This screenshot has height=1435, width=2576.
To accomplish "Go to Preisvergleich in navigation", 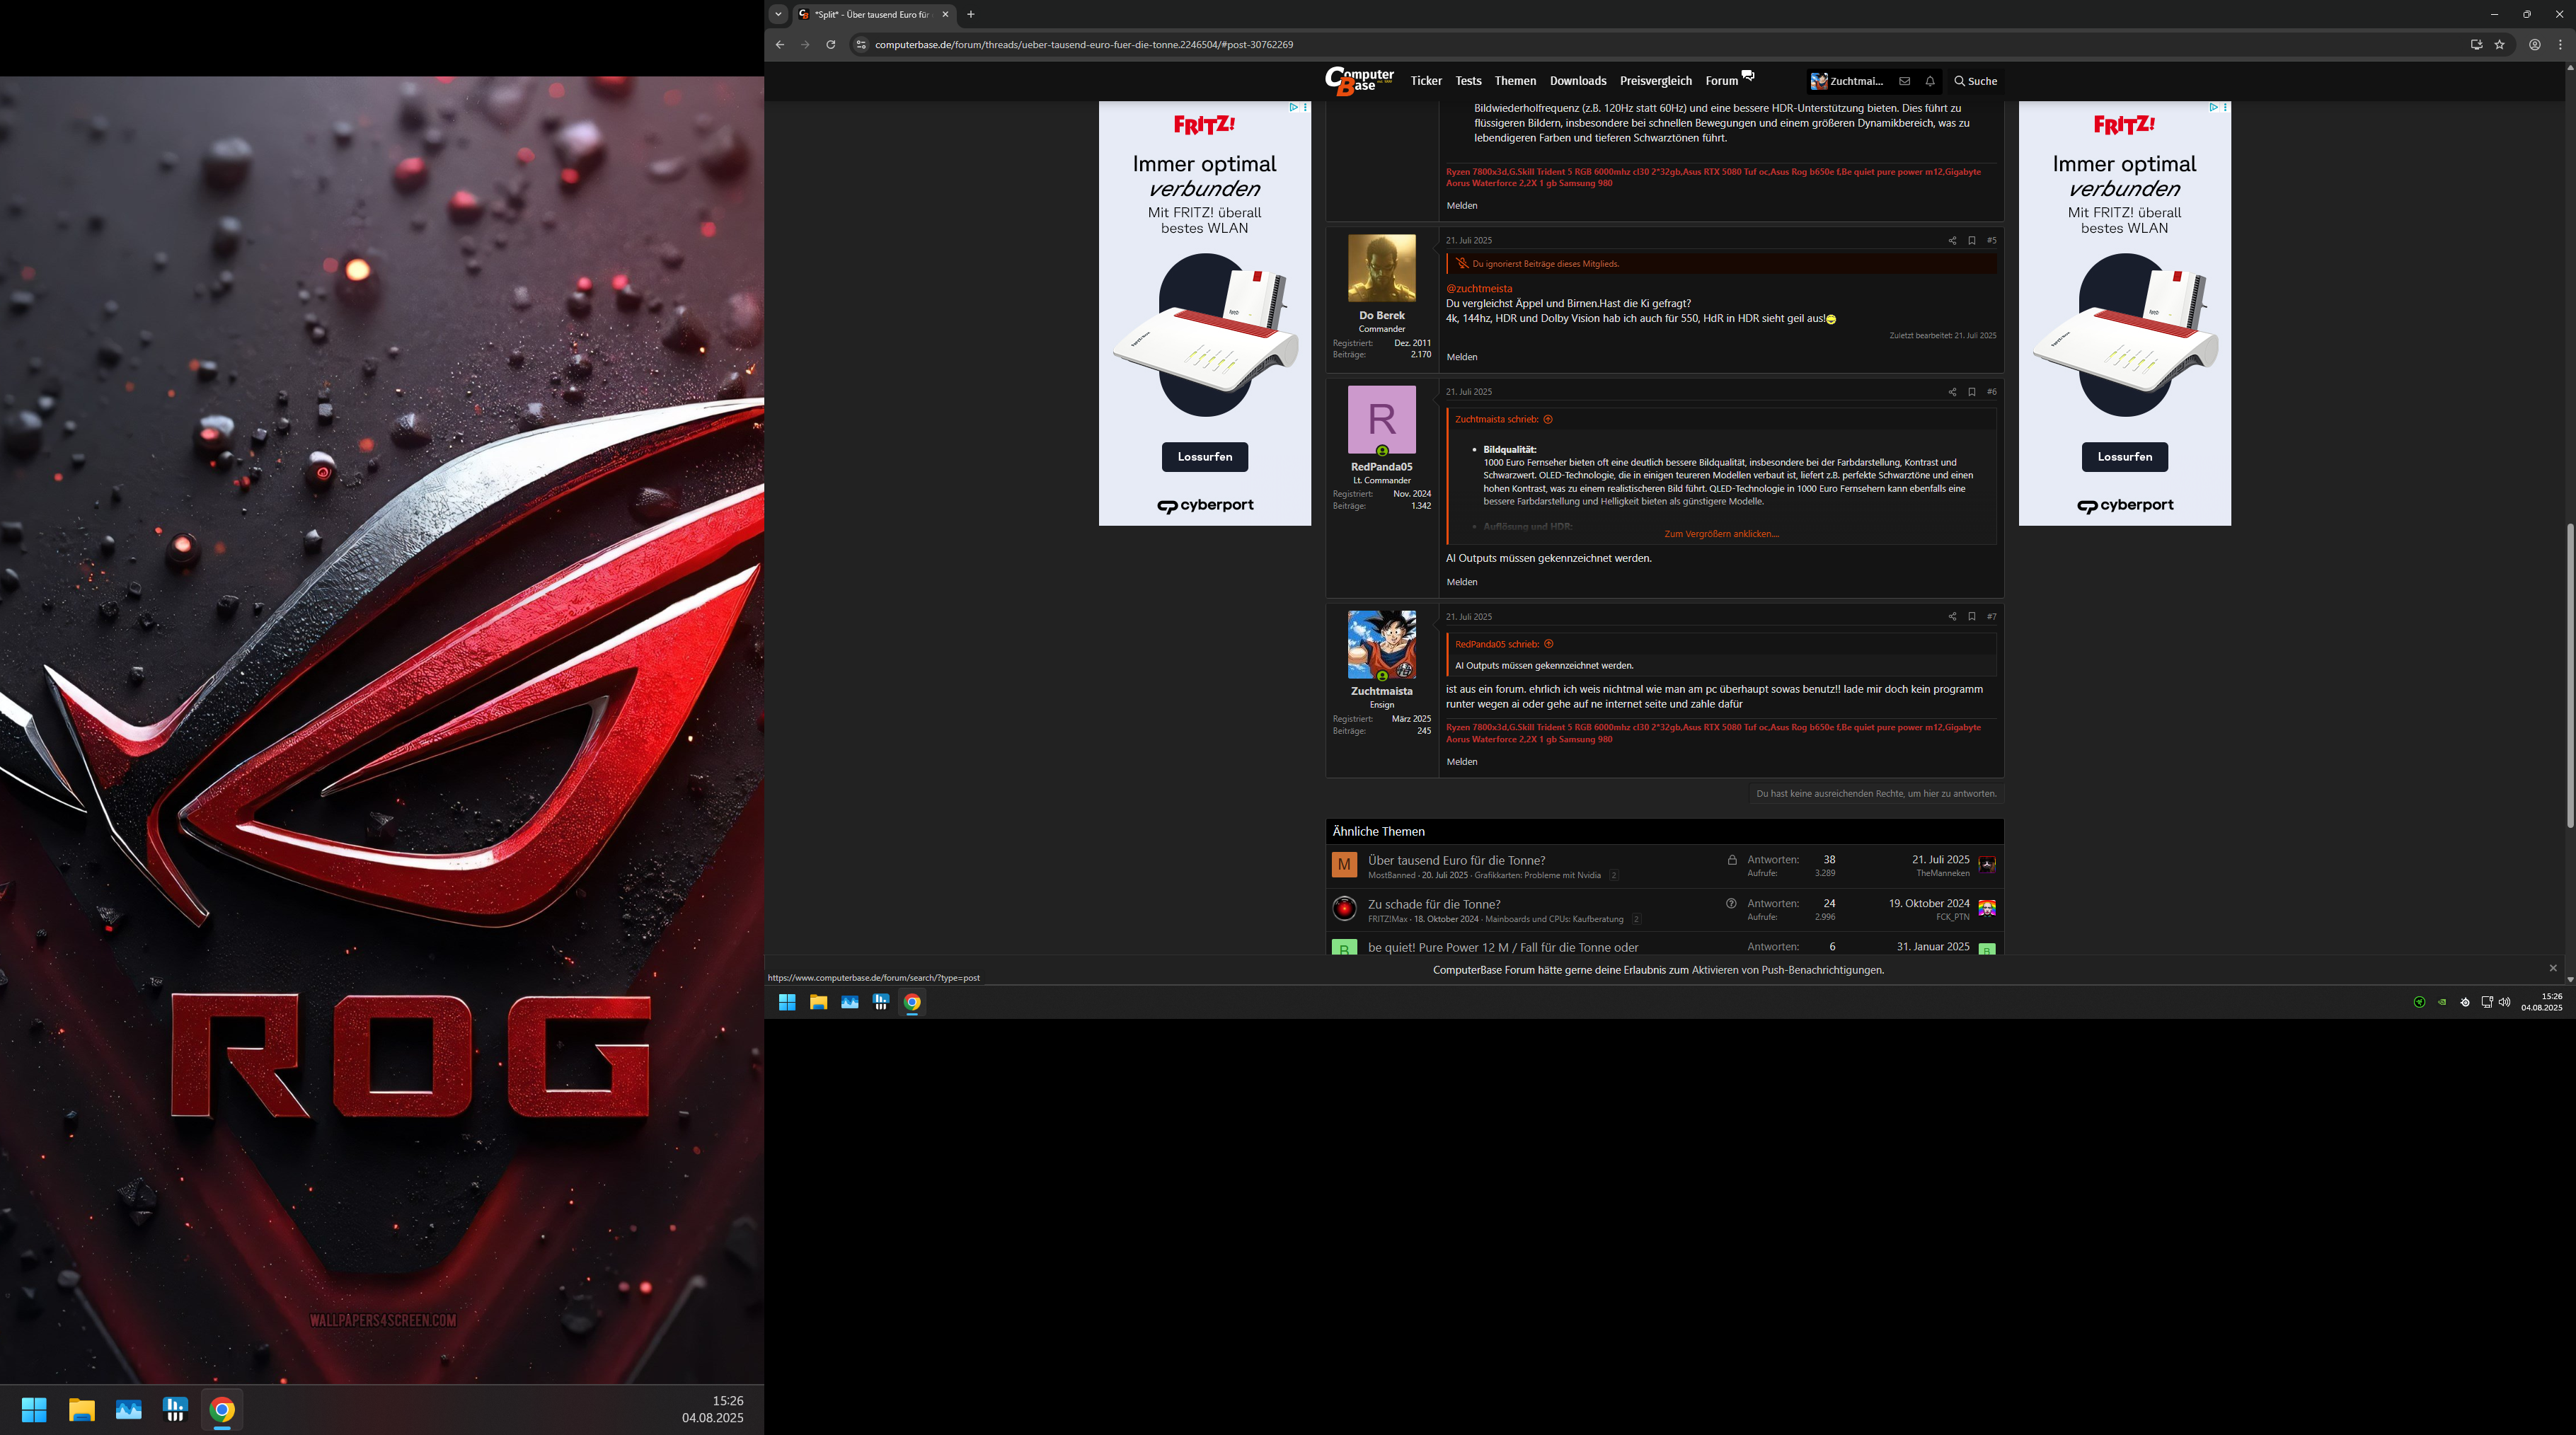I will 1655,82.
